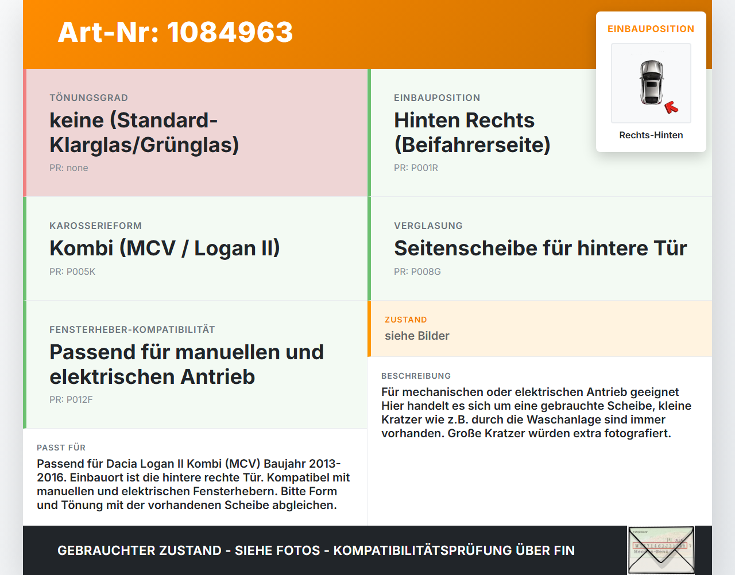The width and height of the screenshot is (735, 575).
Task: Click the description paragraph starting "Für mechanischen oder elektrischen"
Action: click(536, 413)
